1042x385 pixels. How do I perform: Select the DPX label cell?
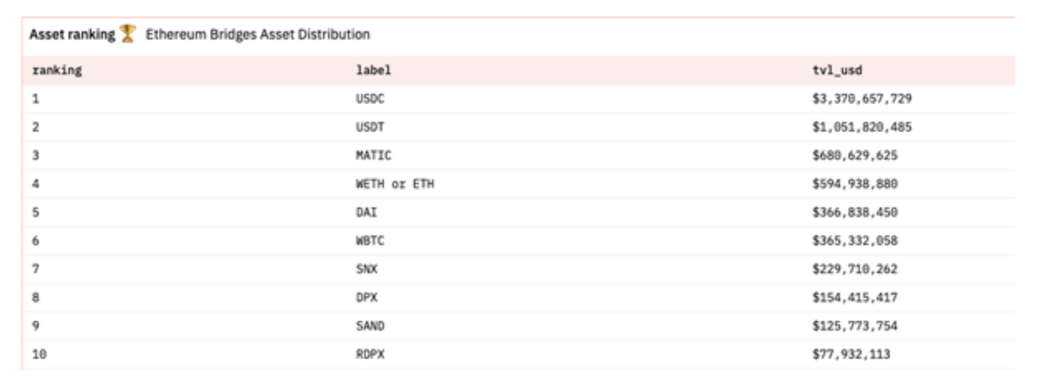tap(366, 298)
